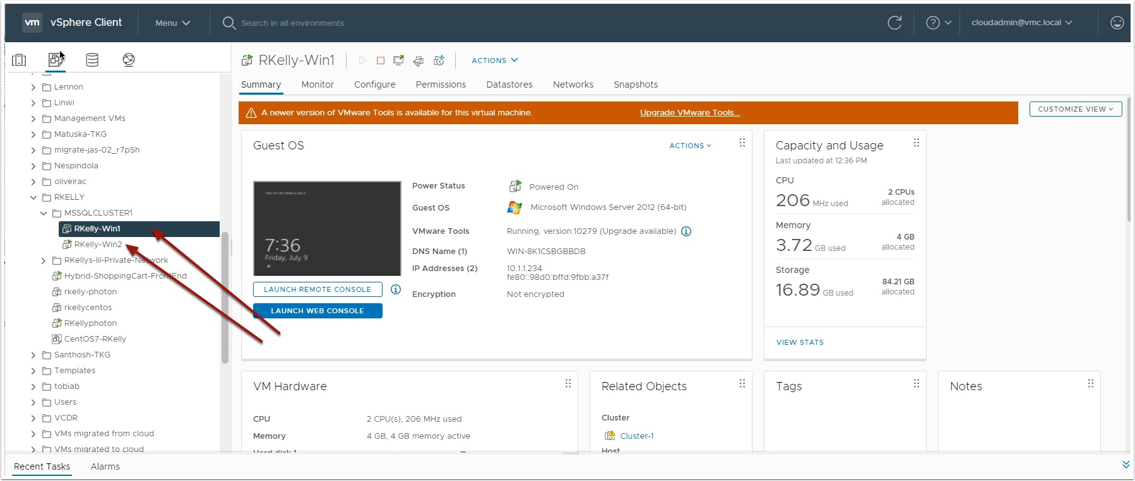Viewport: 1135px width, 481px height.
Task: Open Guest OS card ACTIONS dropdown
Action: pos(691,146)
